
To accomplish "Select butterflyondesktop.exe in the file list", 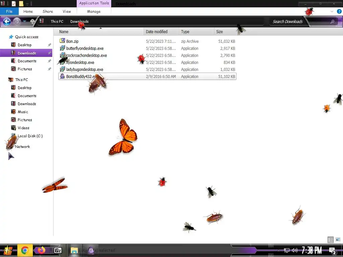I will click(x=147, y=48).
